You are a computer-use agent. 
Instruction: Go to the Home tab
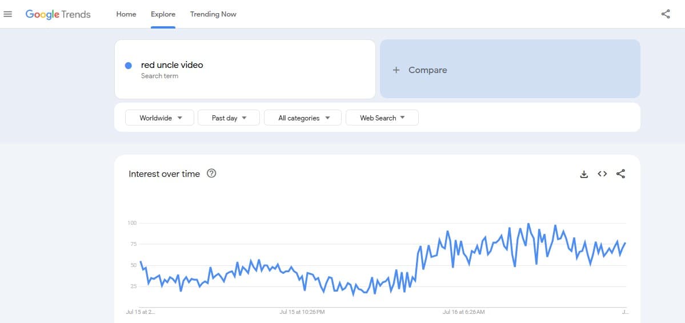point(126,14)
